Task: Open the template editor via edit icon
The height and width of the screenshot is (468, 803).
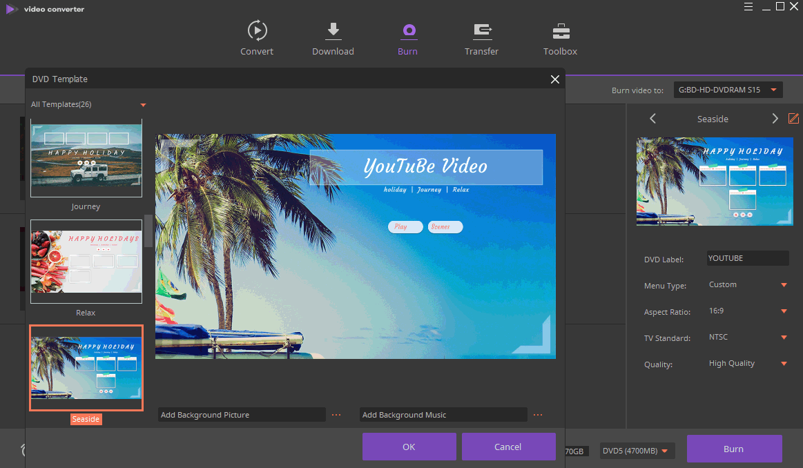Action: pyautogui.click(x=793, y=119)
